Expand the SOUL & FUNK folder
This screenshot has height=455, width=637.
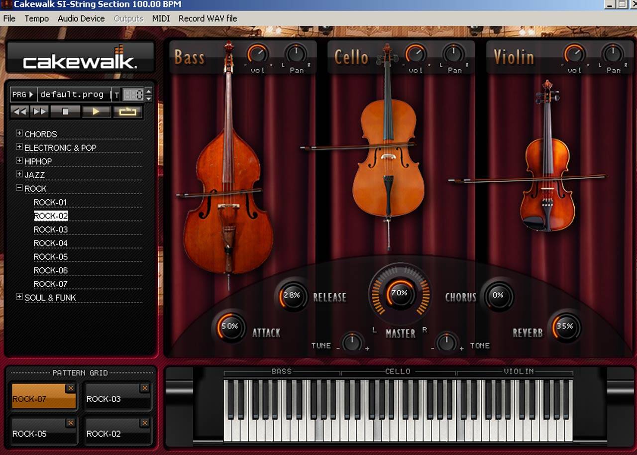click(x=19, y=297)
